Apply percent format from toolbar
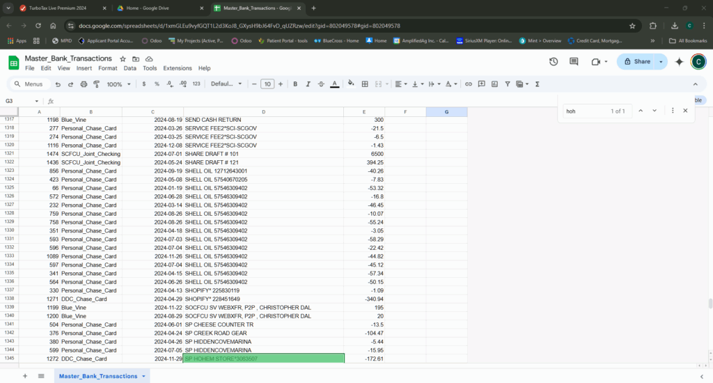The image size is (713, 383). (157, 84)
